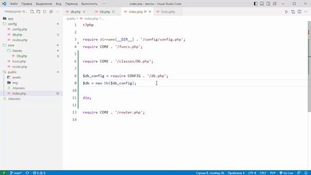311x175 pixels.
Task: Open funcs.php in the file tree
Action: click(x=19, y=61)
